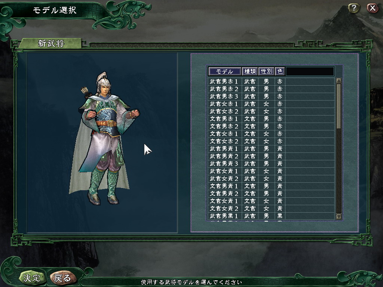Image resolution: width=383 pixels, height=287 pixels.
Task: Click the scrollbar down arrow
Action: click(x=338, y=216)
